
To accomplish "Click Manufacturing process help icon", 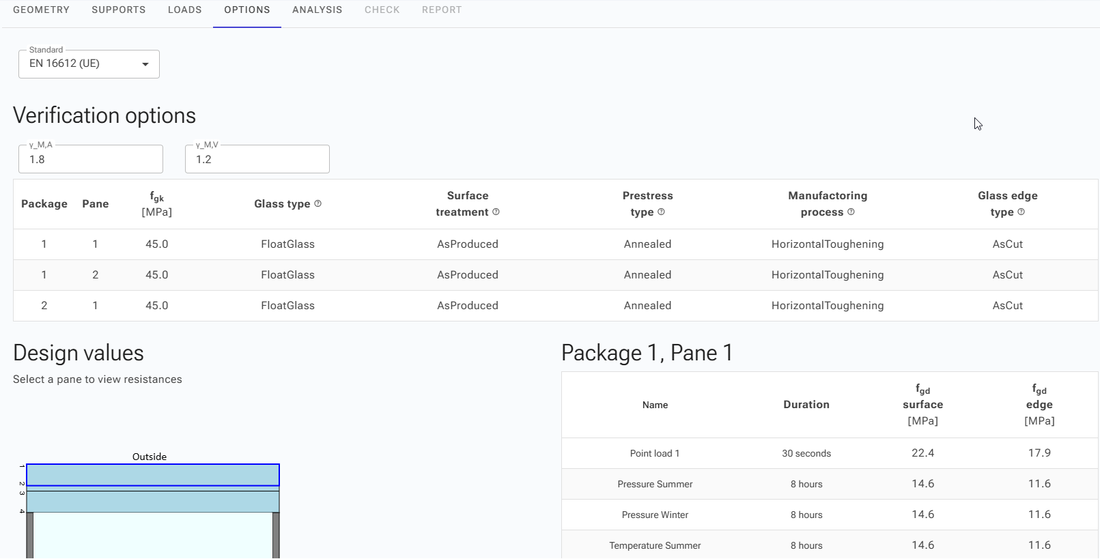I will pos(851,212).
